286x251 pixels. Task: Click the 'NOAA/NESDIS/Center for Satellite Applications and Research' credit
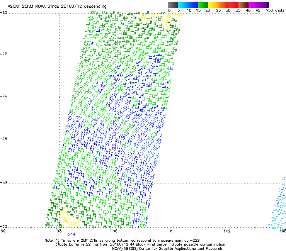pos(167,249)
